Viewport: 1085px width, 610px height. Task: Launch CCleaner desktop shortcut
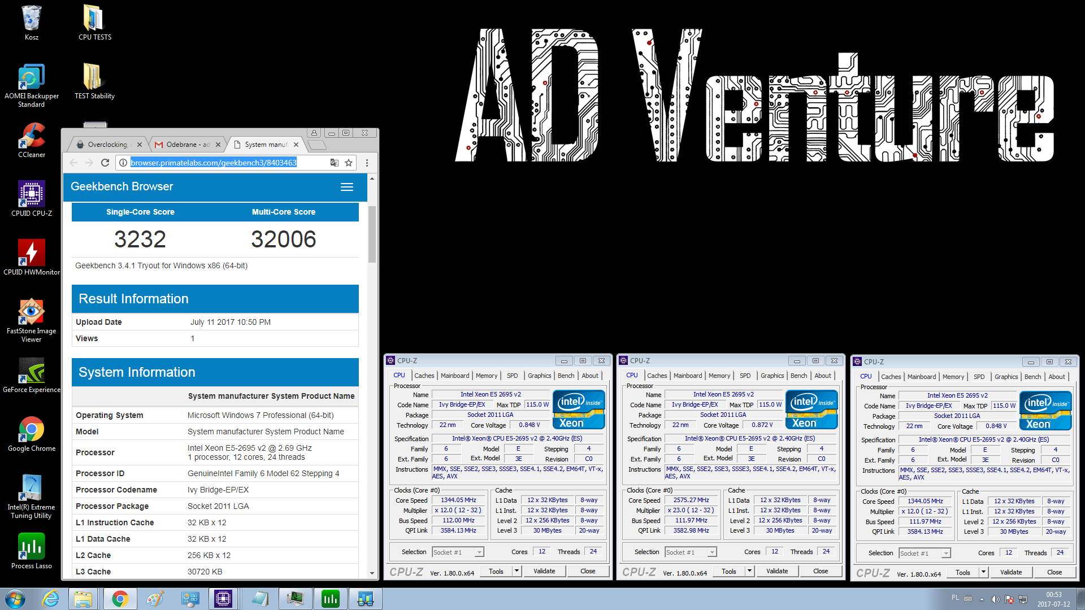(x=31, y=141)
